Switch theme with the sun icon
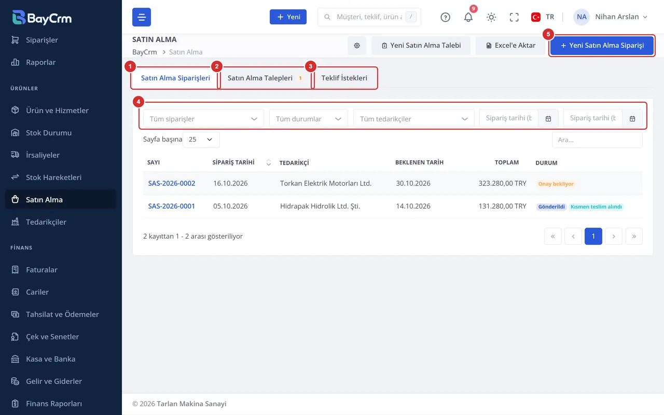664x415 pixels. click(x=491, y=17)
